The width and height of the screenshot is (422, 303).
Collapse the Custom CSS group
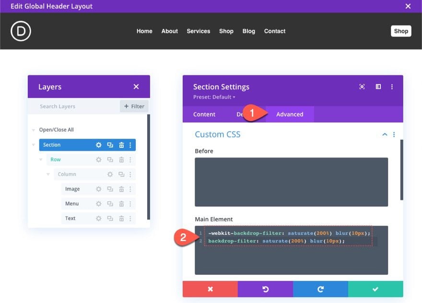[x=385, y=135]
